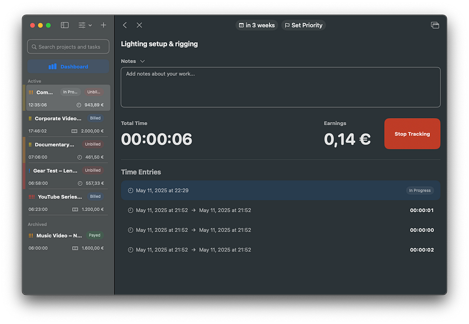Go back with the left chevron

(125, 25)
